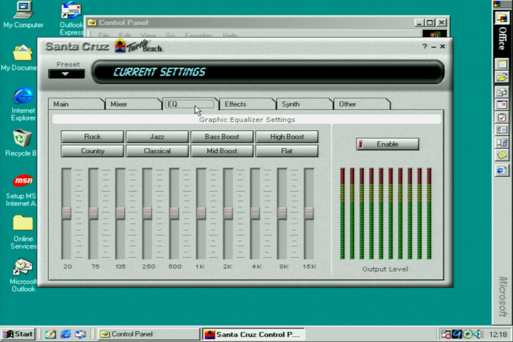Click the blue number nine tray icon
Image resolution: width=513 pixels, height=342 pixels.
pyautogui.click(x=457, y=334)
